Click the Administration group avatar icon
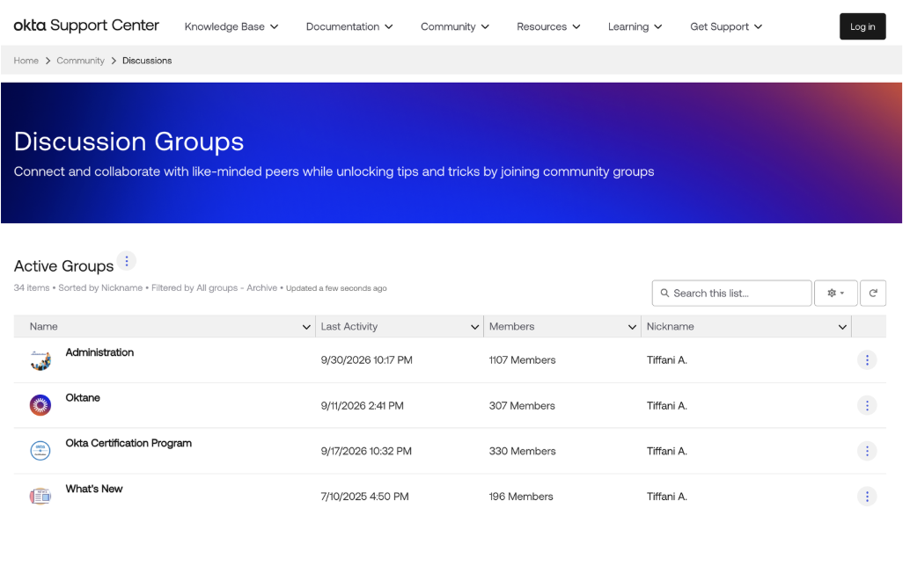Viewport: 910px width, 566px height. (x=40, y=360)
